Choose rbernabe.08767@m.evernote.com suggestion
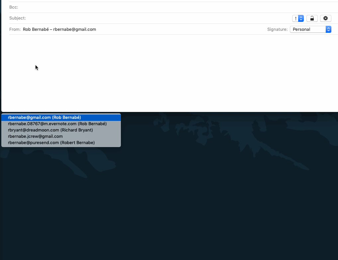 point(61,124)
